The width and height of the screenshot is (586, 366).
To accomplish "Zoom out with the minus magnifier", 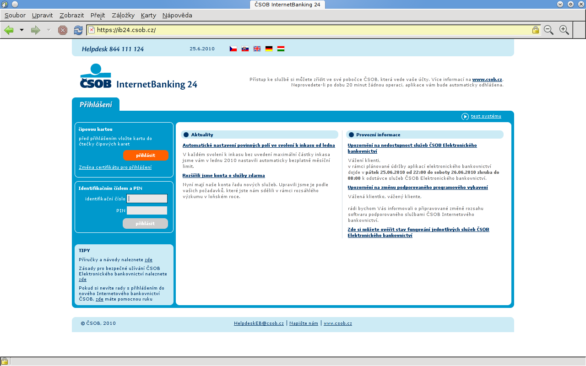I will pyautogui.click(x=548, y=30).
